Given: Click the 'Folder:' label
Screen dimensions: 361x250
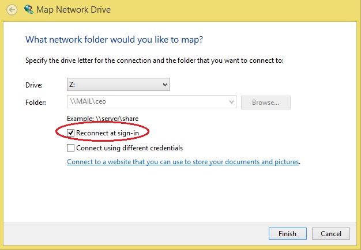Looking at the screenshot, I should pyautogui.click(x=36, y=103).
